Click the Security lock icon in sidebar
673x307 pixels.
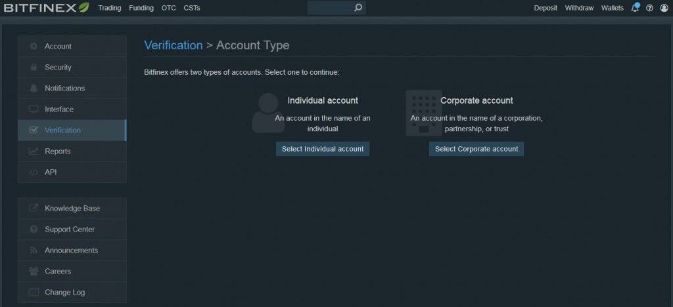point(34,67)
